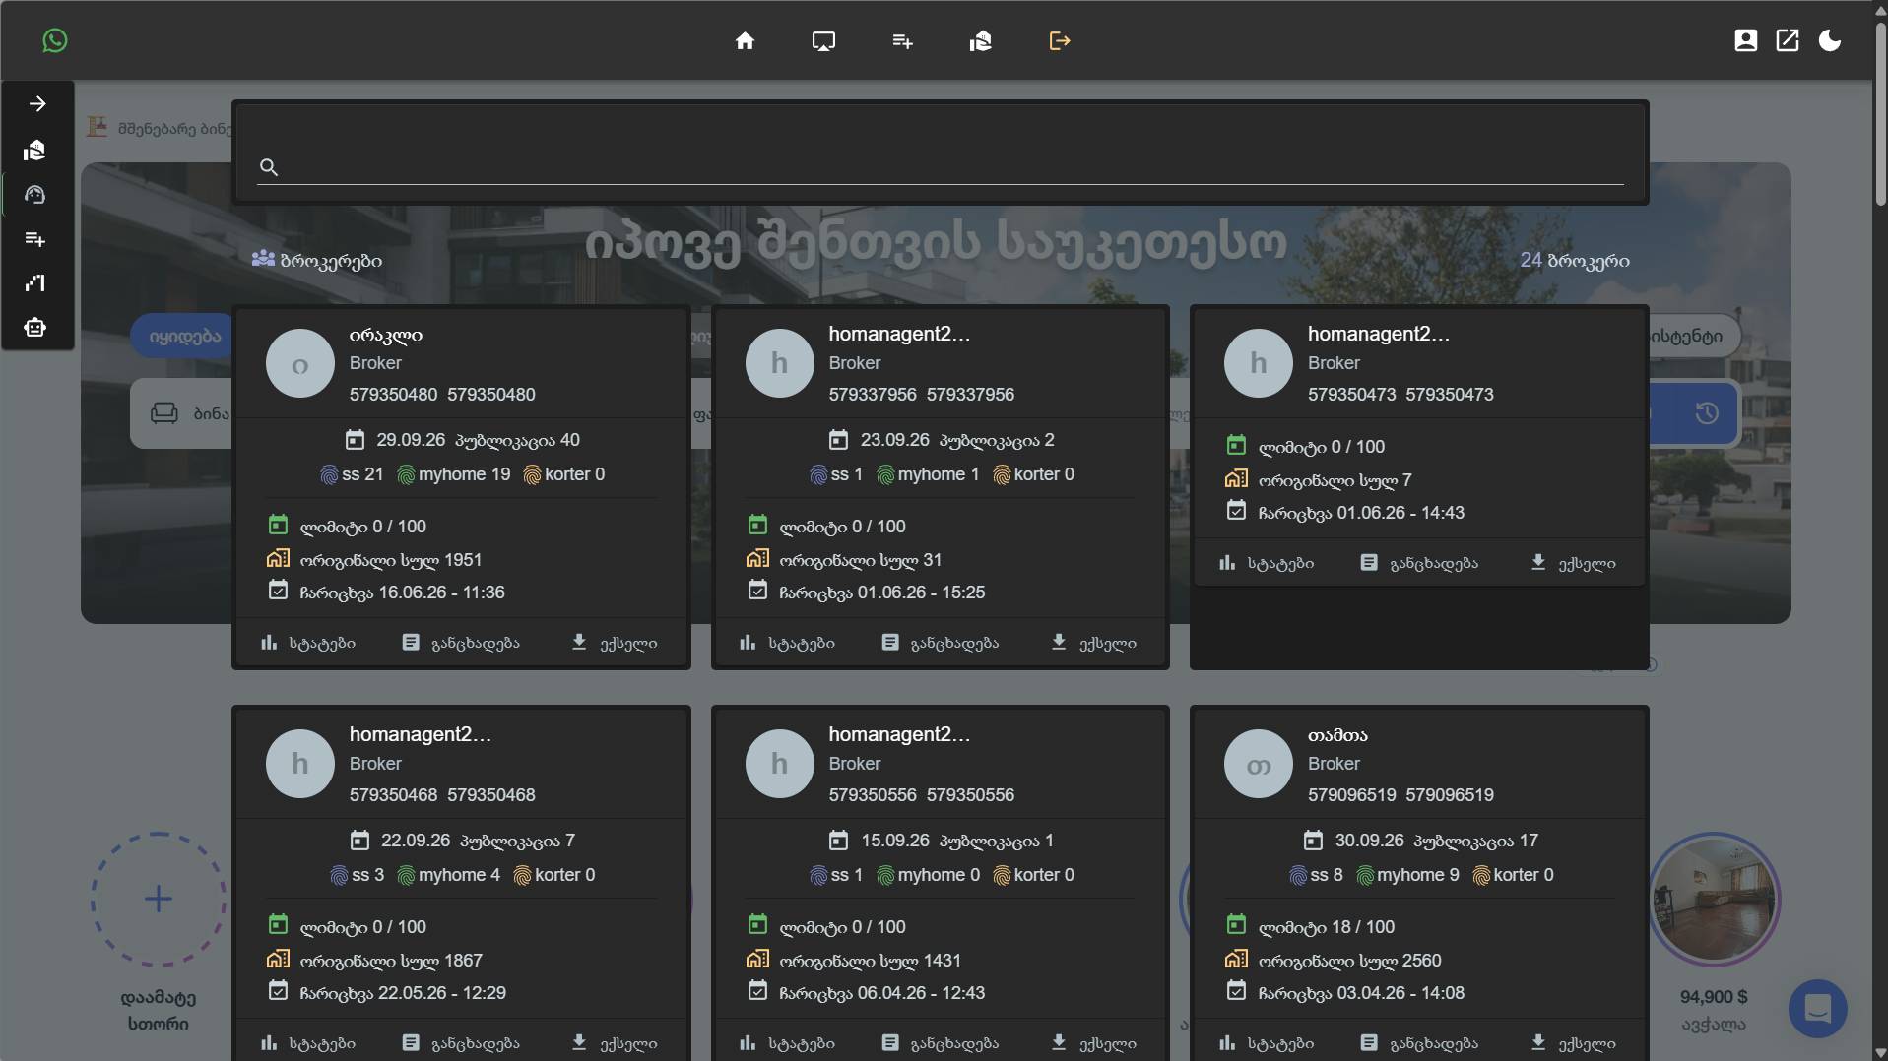Image resolution: width=1888 pixels, height=1061 pixels.
Task: Download ექსელი for broker ირაკლი
Action: [x=615, y=643]
